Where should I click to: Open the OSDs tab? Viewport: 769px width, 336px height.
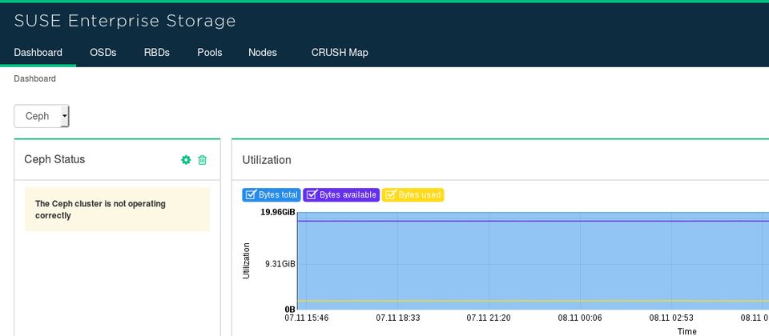tap(103, 53)
